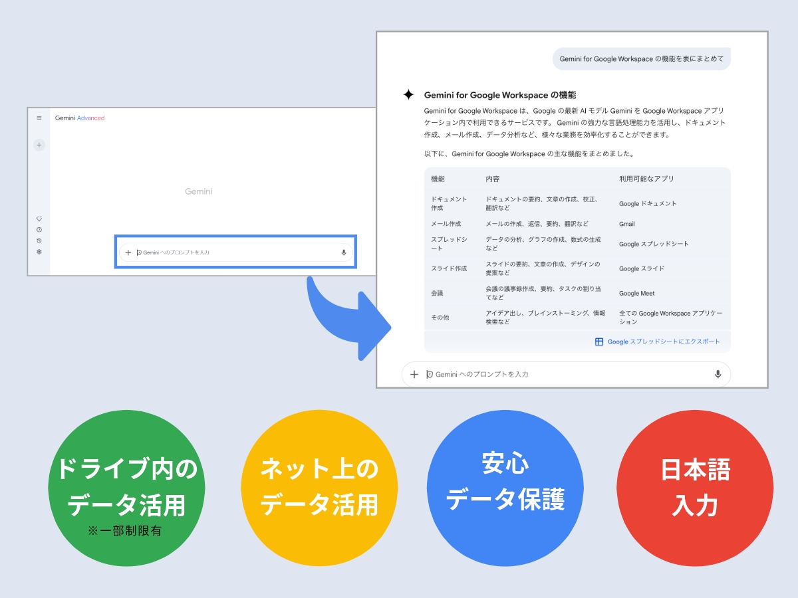Click the user prompt bubble '機能を表にまとめて'
Image resolution: width=798 pixels, height=598 pixels.
coord(642,58)
